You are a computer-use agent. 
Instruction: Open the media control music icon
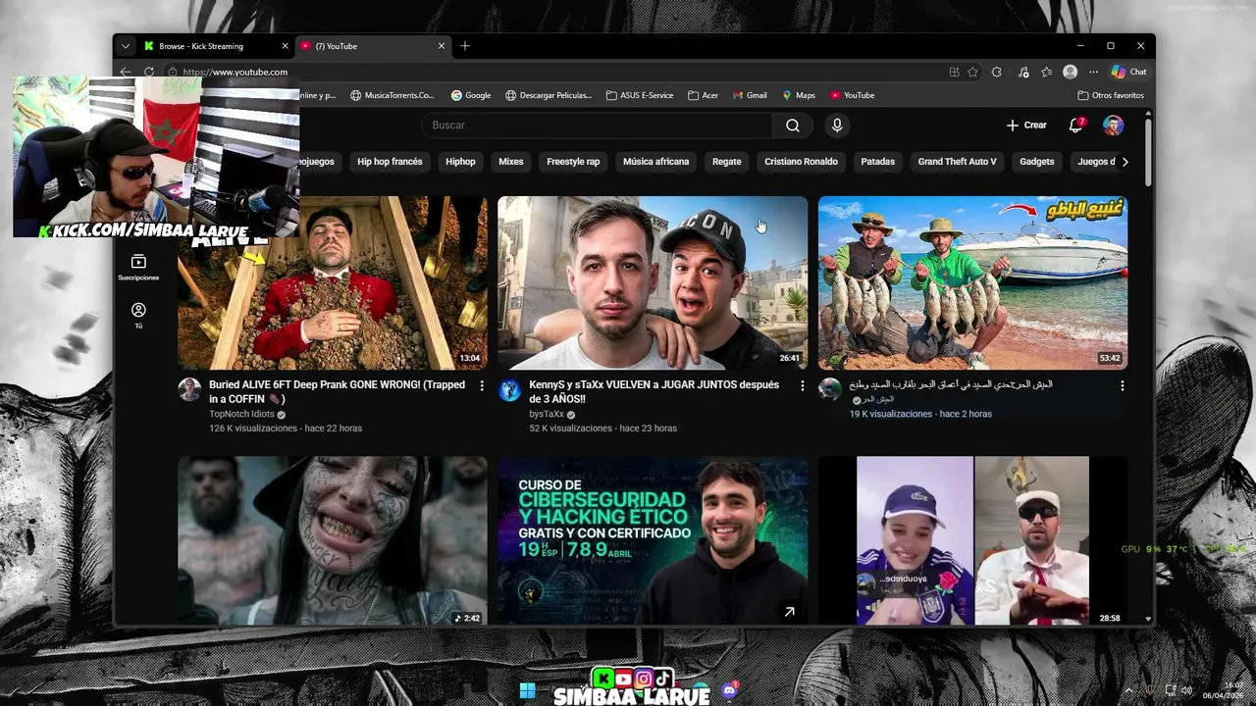pos(1023,72)
